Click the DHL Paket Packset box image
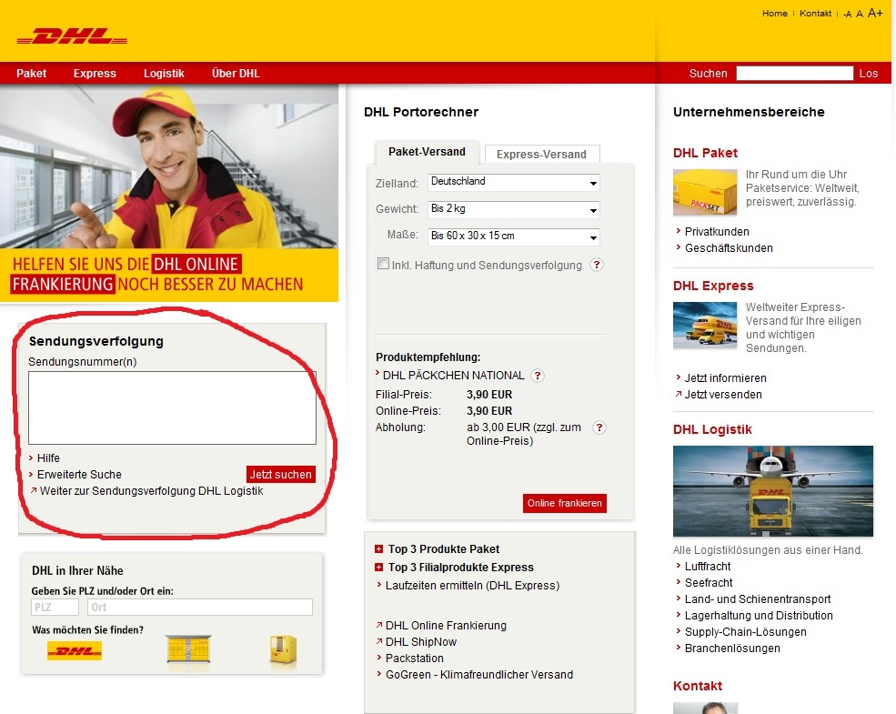 [705, 193]
